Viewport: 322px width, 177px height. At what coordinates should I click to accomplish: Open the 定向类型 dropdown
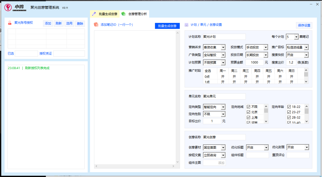pyautogui.click(x=223, y=107)
